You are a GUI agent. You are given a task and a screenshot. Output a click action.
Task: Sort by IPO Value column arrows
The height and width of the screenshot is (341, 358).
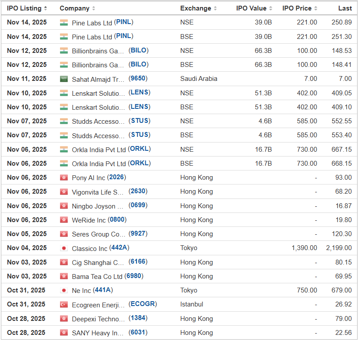click(x=270, y=8)
